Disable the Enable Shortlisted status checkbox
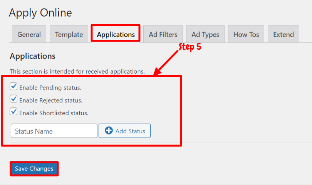312x185 pixels. pyautogui.click(x=13, y=111)
